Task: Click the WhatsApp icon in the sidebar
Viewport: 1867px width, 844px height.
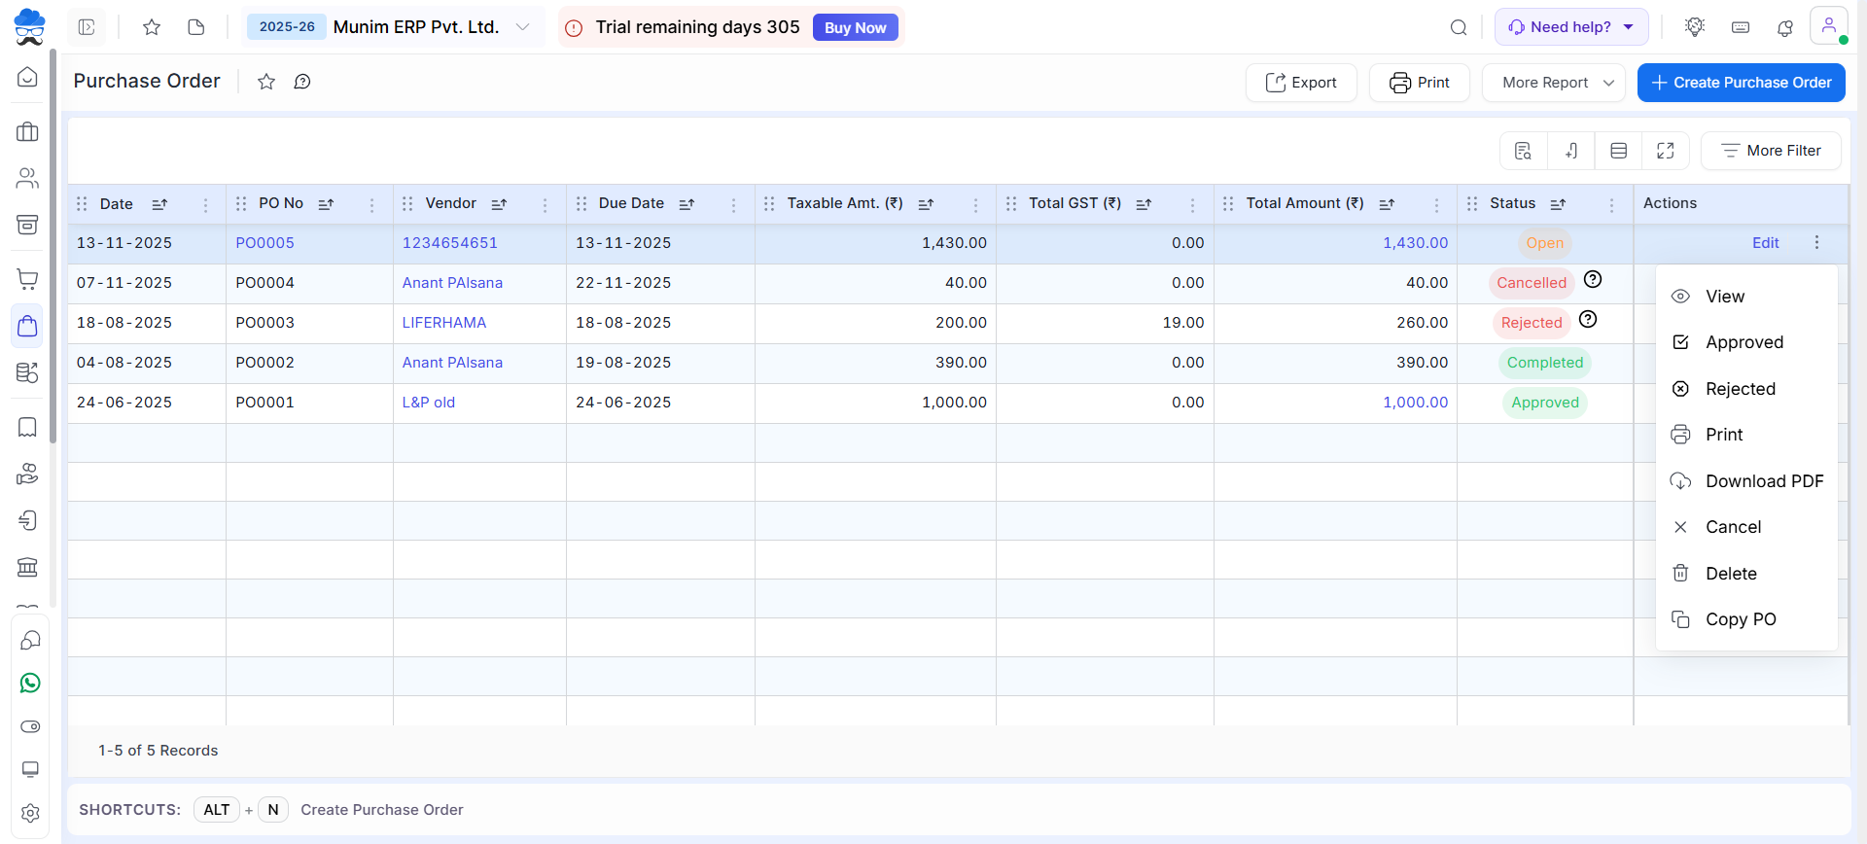Action: (30, 684)
